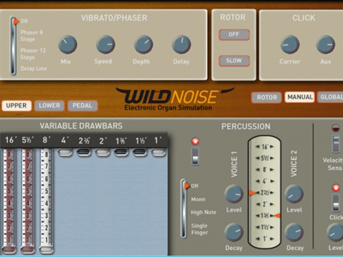Click the Click Aux knob

click(326, 45)
